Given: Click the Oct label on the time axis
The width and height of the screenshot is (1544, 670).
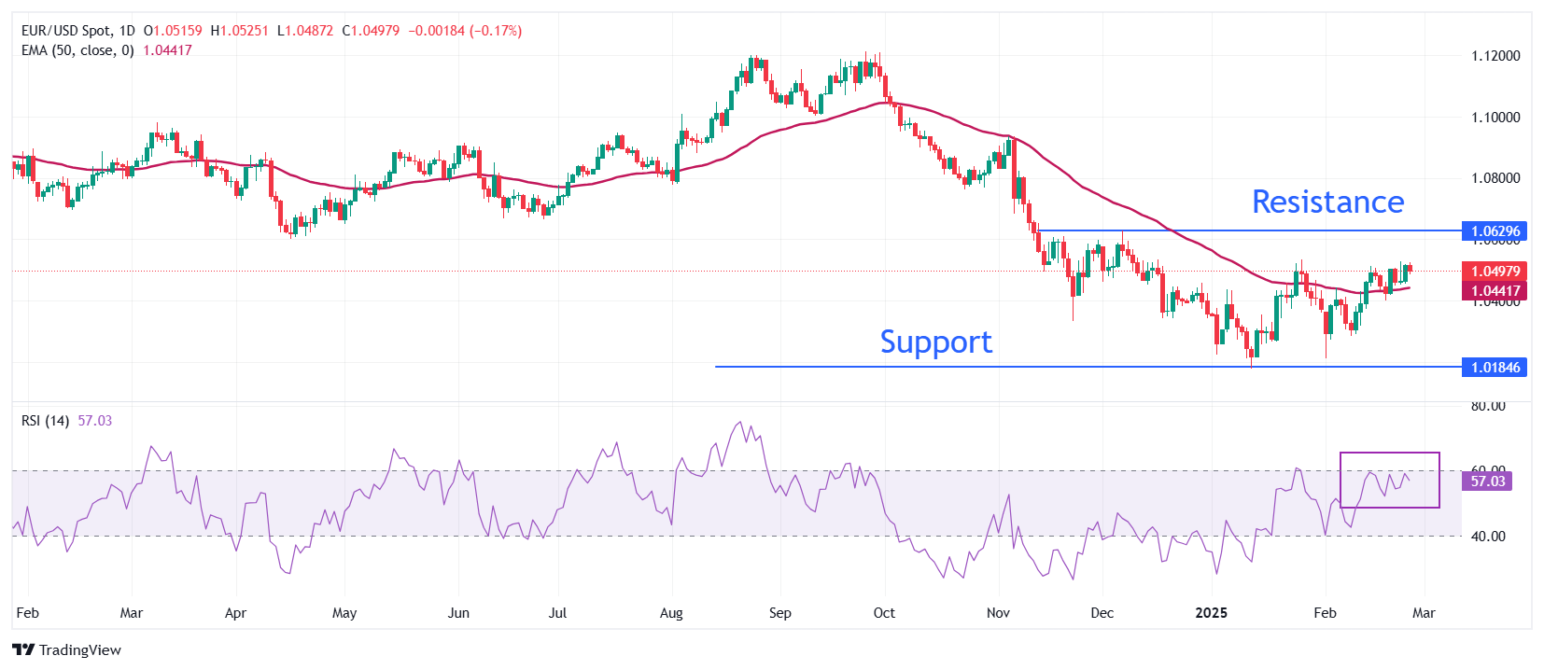Looking at the screenshot, I should click(884, 613).
